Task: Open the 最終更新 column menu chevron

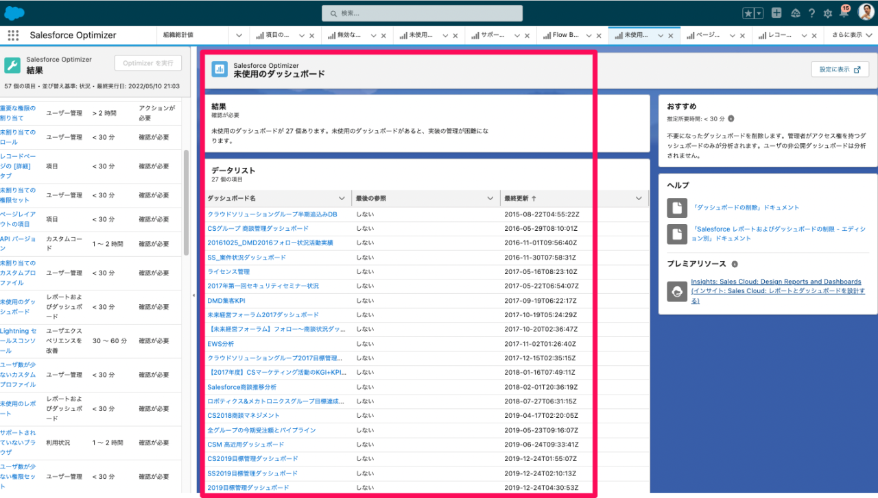Action: [x=639, y=199]
